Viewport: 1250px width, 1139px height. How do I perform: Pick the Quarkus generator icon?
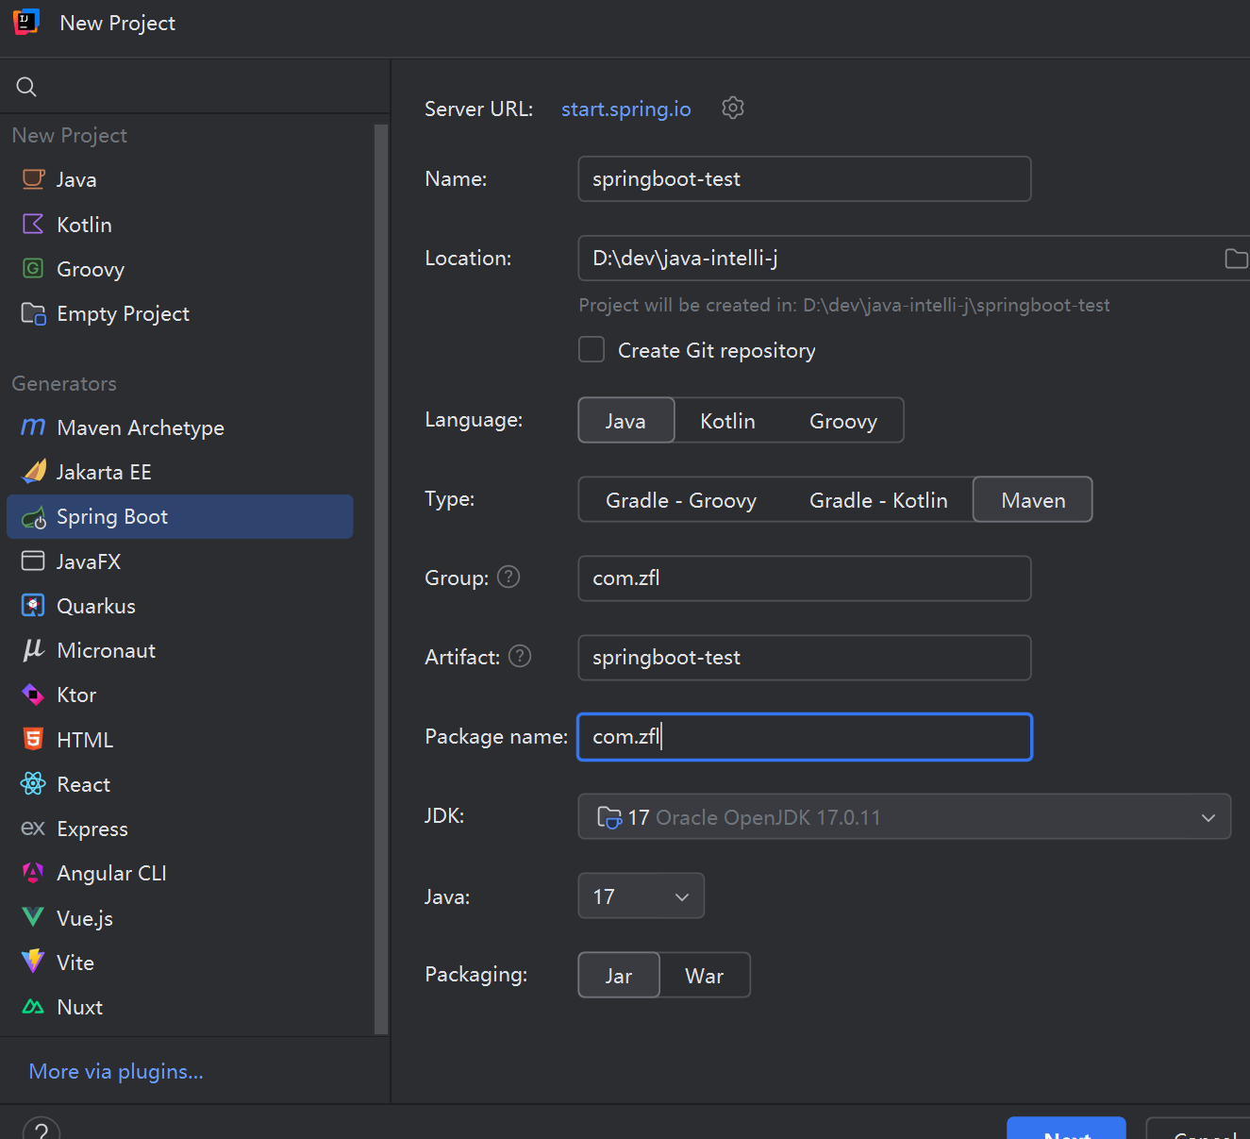point(33,606)
